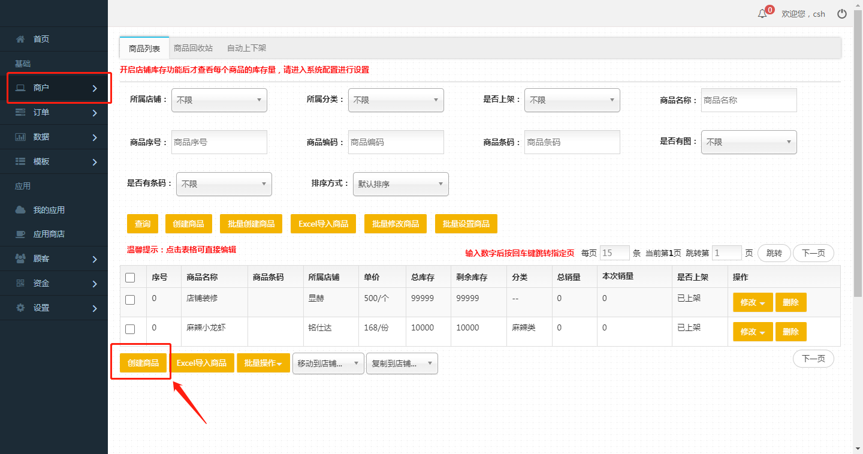Switch to the 商品回收站 tab
Viewport: 863px width, 454px height.
click(x=193, y=48)
